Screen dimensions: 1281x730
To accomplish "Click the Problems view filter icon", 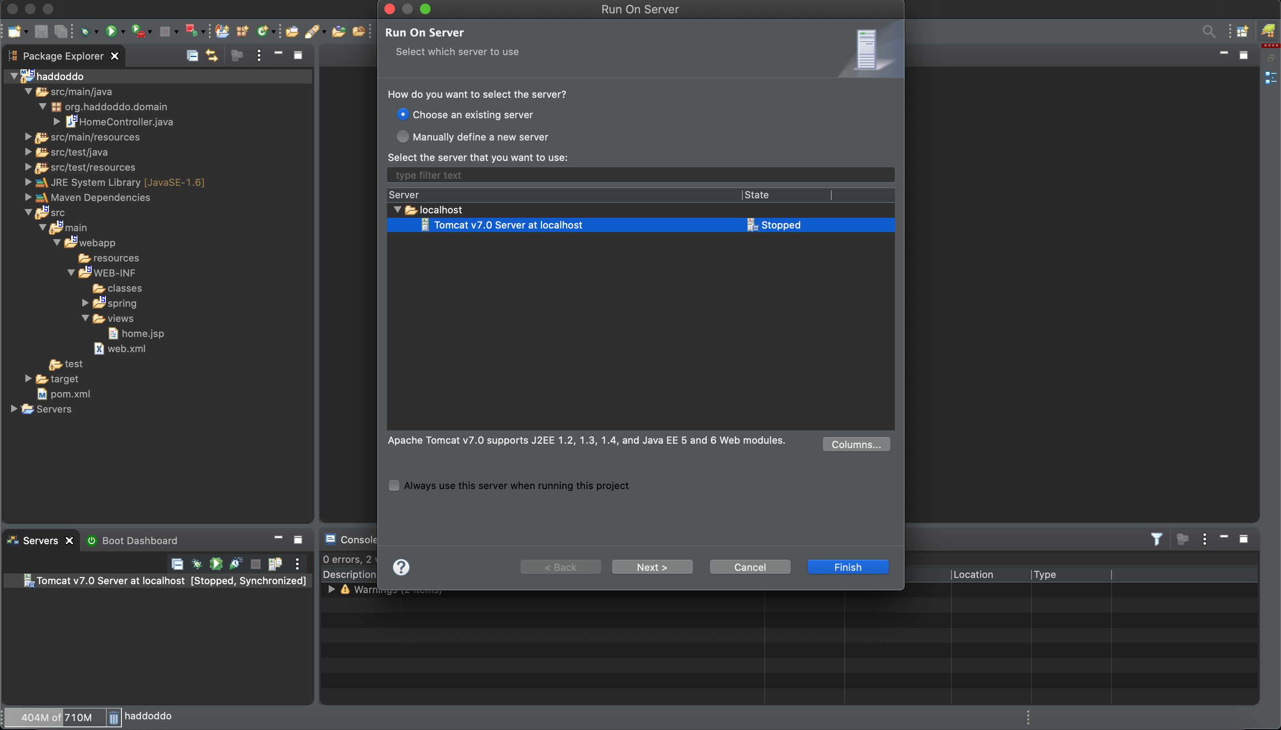I will click(x=1156, y=539).
